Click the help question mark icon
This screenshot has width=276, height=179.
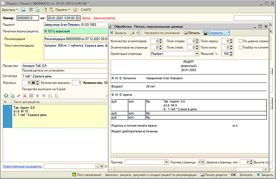(x=75, y=9)
